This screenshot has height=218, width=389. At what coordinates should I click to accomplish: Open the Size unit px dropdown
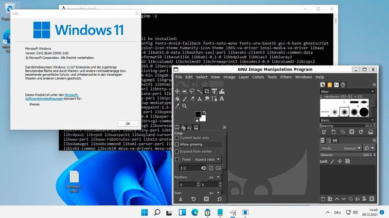(214, 193)
